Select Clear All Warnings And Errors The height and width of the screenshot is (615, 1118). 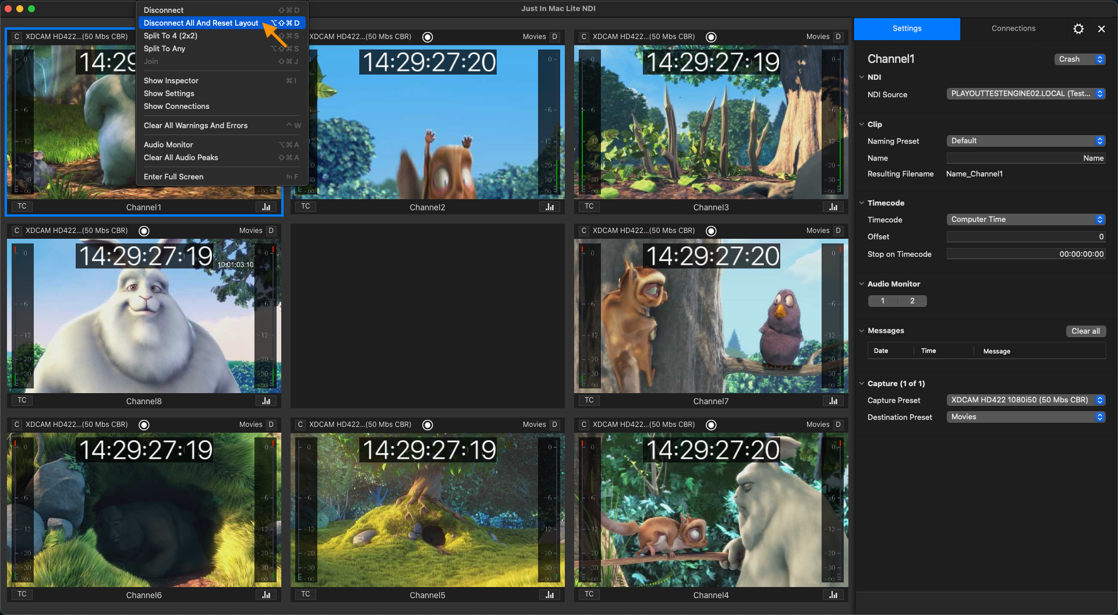222,126
